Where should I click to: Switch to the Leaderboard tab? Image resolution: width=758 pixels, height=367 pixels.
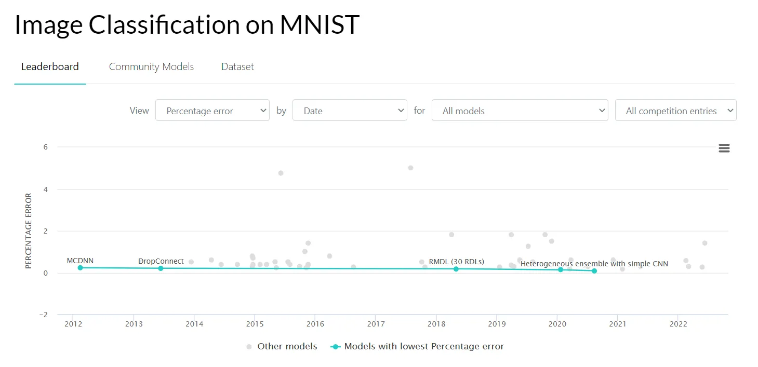pos(50,66)
